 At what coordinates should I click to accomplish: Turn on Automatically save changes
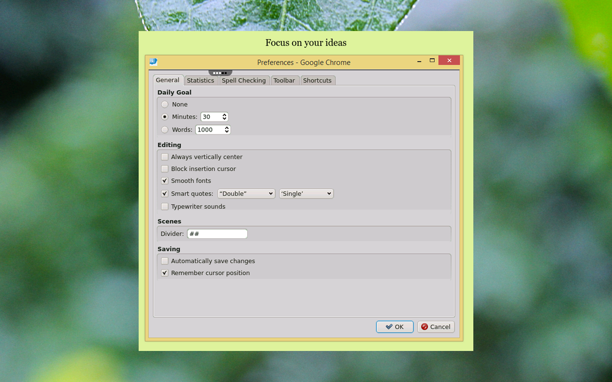pos(165,261)
